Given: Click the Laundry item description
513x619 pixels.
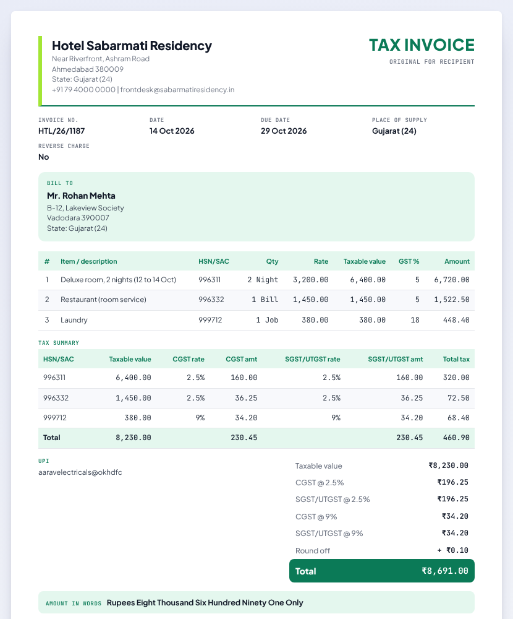Looking at the screenshot, I should [x=74, y=320].
